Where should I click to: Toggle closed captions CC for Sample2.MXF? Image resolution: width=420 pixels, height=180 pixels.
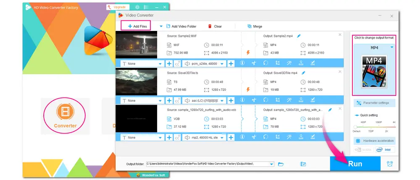pos(178,64)
